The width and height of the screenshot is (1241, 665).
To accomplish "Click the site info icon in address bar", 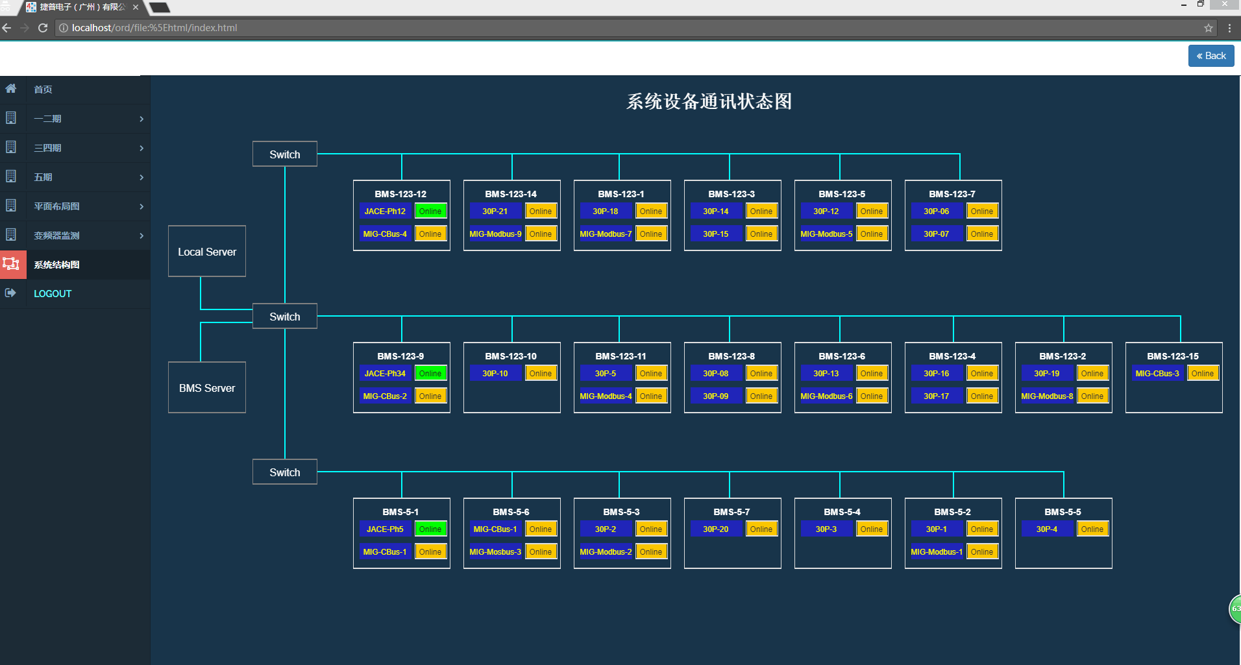I will [x=64, y=28].
